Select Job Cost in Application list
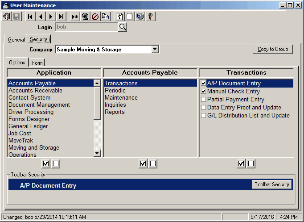 click(x=51, y=133)
